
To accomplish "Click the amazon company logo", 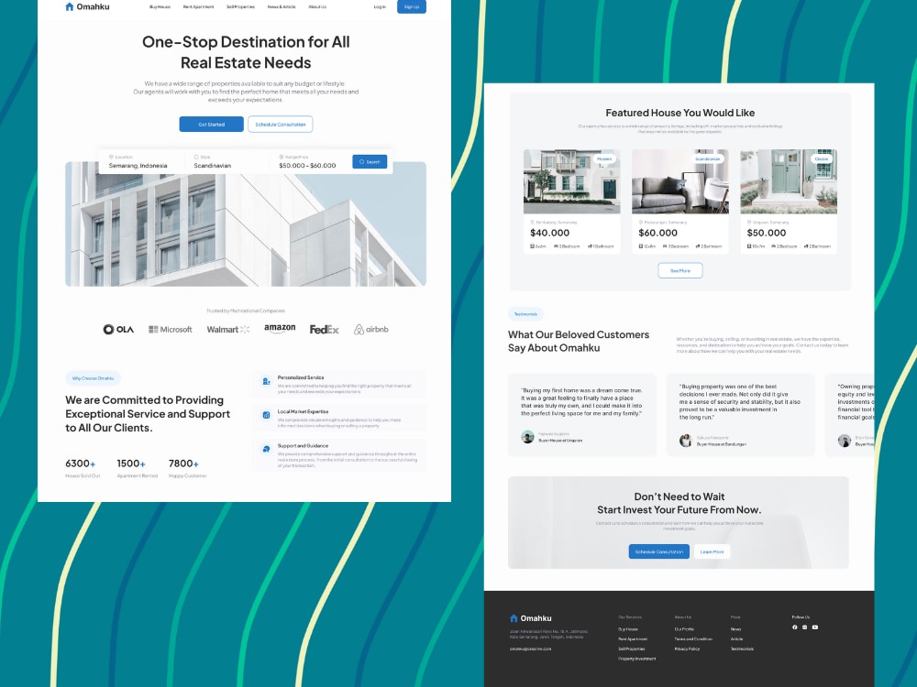I will 280,328.
